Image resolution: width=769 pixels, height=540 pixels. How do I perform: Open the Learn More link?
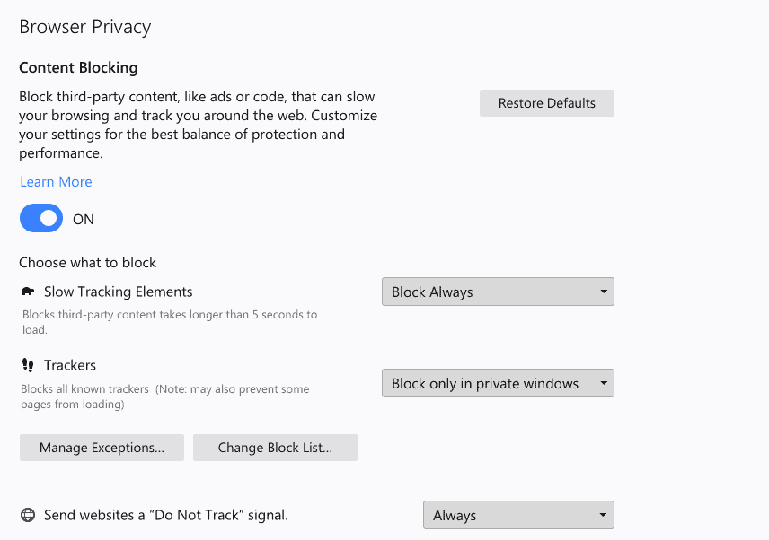(x=56, y=181)
